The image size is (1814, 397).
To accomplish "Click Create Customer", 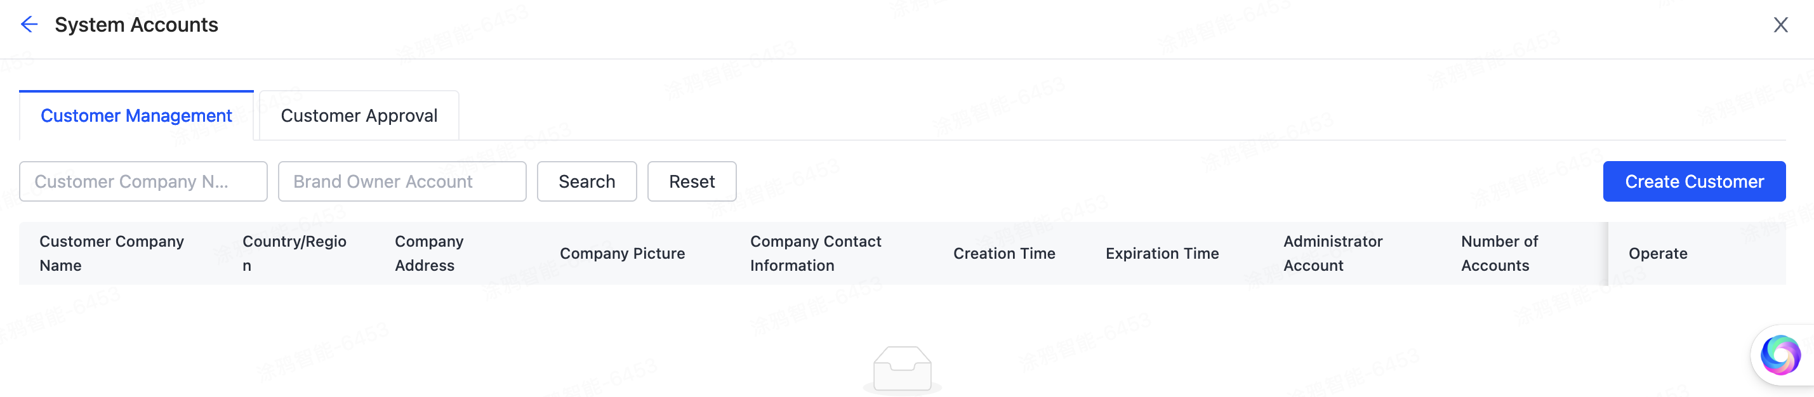I will click(1694, 181).
